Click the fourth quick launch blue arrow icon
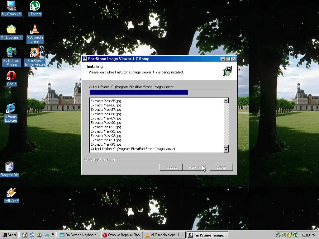The height and width of the screenshot is (239, 319). 47,235
